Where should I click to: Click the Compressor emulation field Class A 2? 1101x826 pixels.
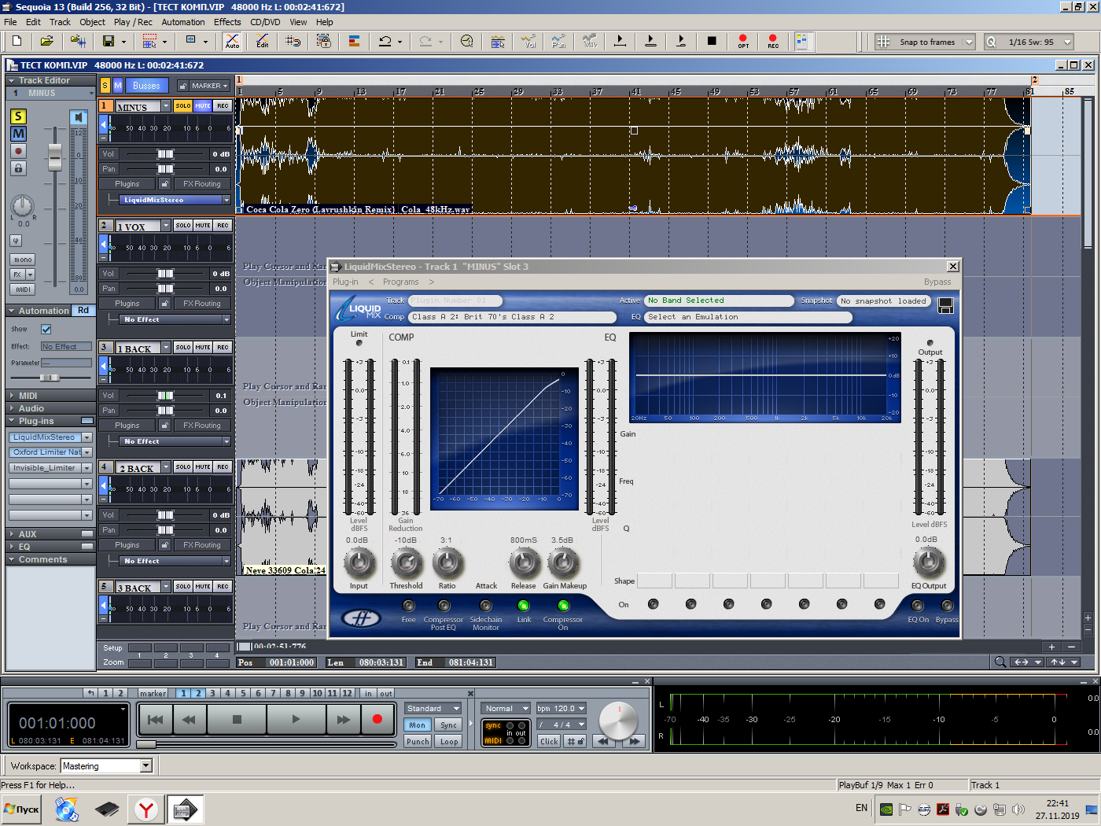(513, 317)
